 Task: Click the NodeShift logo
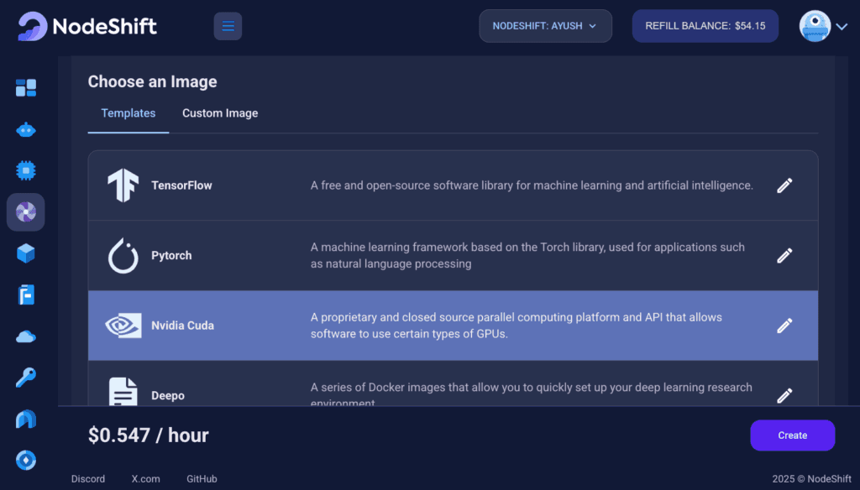click(x=87, y=26)
